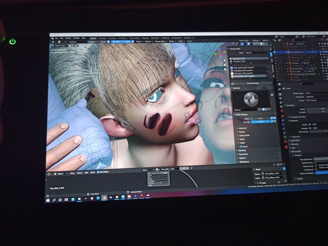Open the Texture Mask dropdown in tool header

pos(161,41)
